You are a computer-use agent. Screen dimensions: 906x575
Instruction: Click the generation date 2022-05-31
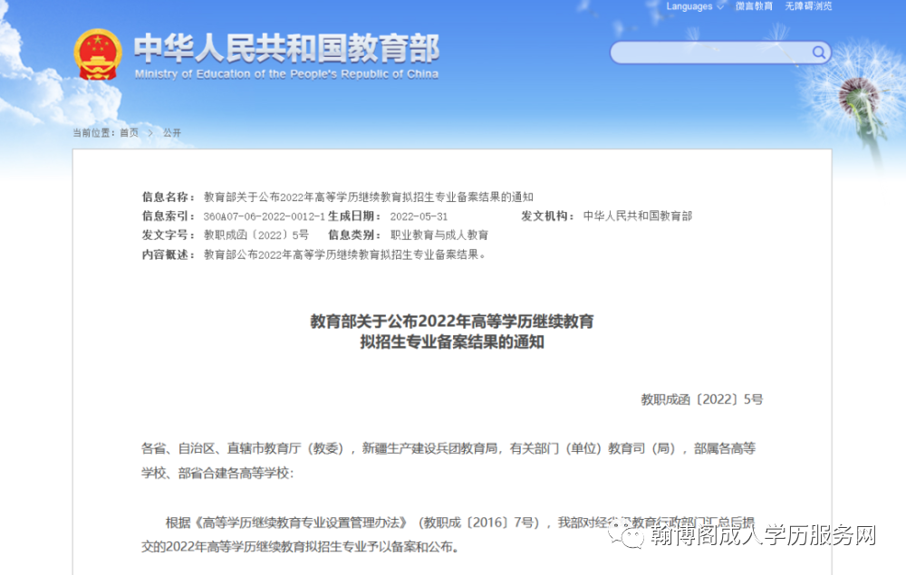pyautogui.click(x=419, y=216)
